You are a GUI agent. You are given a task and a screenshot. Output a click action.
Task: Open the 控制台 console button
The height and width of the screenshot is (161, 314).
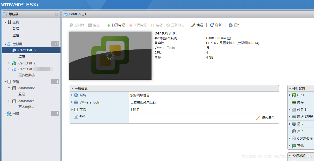pos(77,25)
